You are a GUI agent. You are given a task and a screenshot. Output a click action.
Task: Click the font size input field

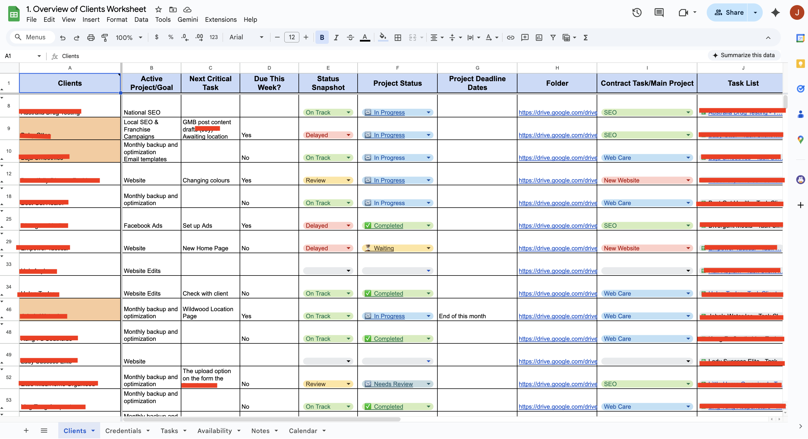click(291, 37)
